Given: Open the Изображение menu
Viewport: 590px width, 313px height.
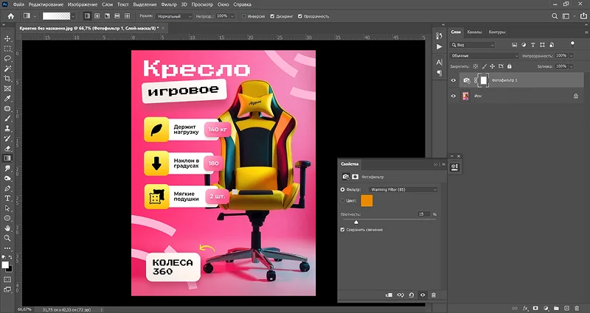Looking at the screenshot, I should pyautogui.click(x=83, y=4).
